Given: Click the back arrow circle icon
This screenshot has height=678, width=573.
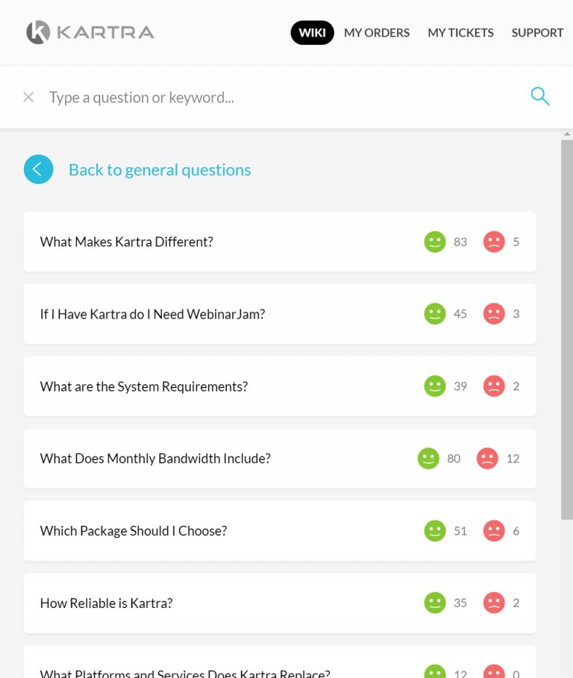Looking at the screenshot, I should 39,169.
